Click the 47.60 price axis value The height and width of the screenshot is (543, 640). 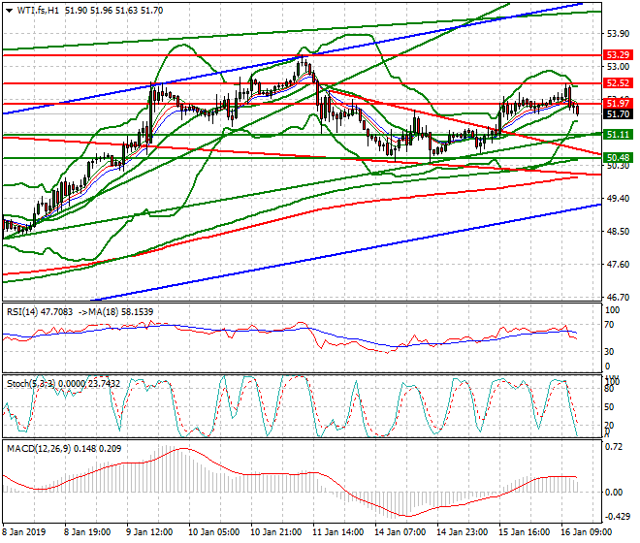tap(618, 265)
